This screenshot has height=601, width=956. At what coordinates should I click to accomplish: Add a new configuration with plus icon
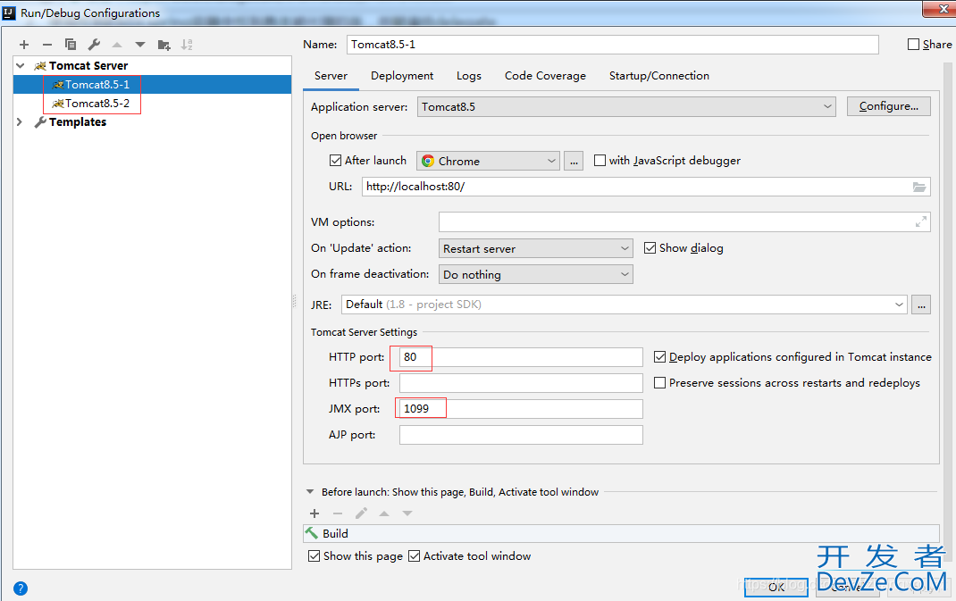click(24, 45)
